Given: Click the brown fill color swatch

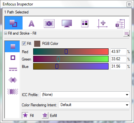Looking at the screenshot, I should pos(37,44).
